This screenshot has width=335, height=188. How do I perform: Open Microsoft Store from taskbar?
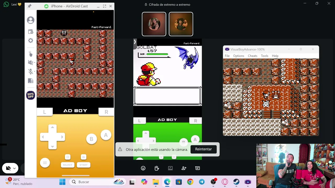pyautogui.click(x=178, y=182)
